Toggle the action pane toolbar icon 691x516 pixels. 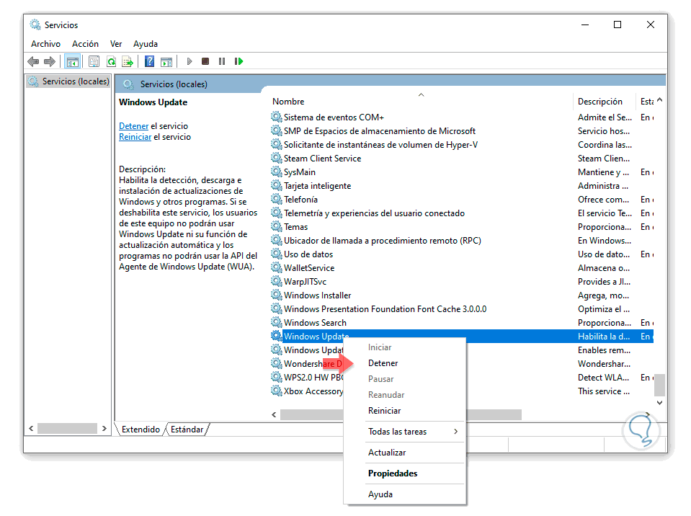pyautogui.click(x=166, y=62)
